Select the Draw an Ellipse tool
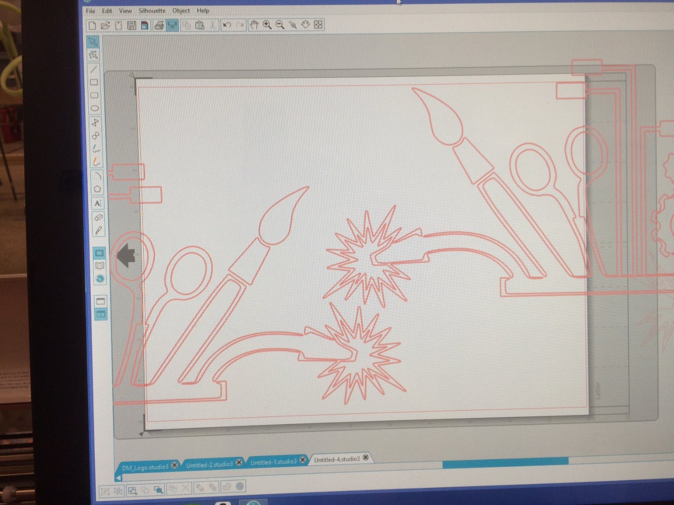The height and width of the screenshot is (505, 674). pos(95,108)
